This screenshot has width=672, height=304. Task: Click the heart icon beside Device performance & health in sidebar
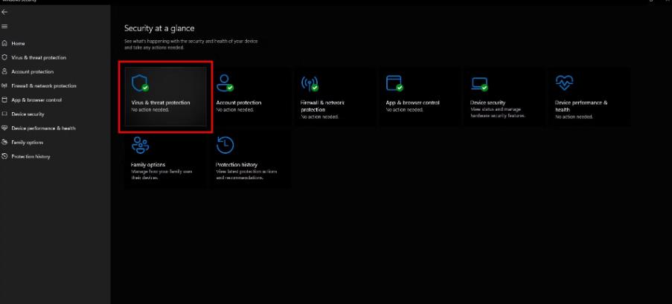(x=4, y=128)
